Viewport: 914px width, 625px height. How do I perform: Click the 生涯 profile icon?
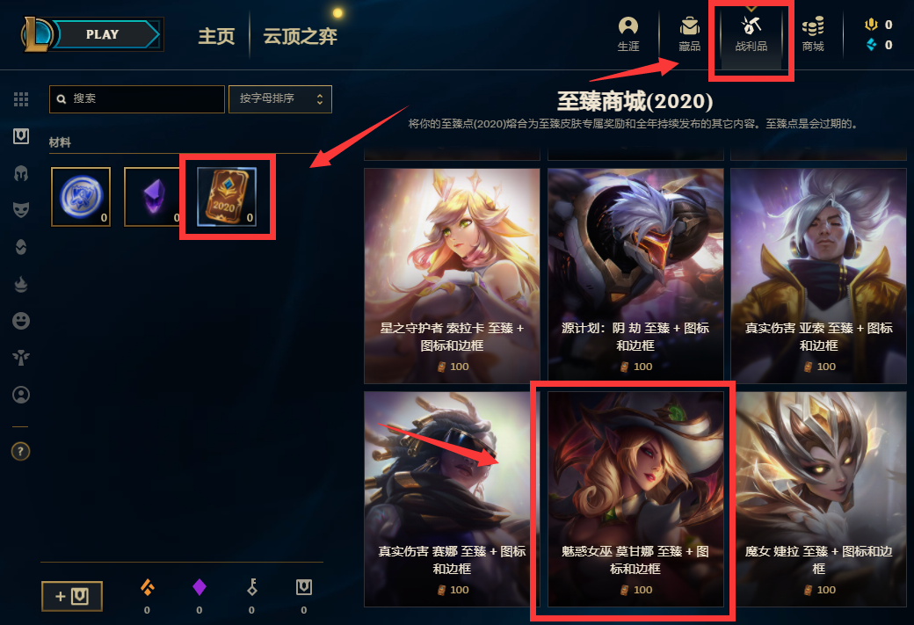click(628, 34)
